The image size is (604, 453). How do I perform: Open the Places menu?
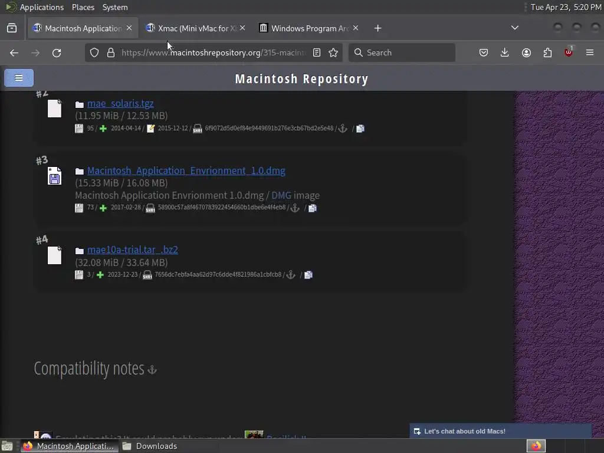tap(83, 7)
